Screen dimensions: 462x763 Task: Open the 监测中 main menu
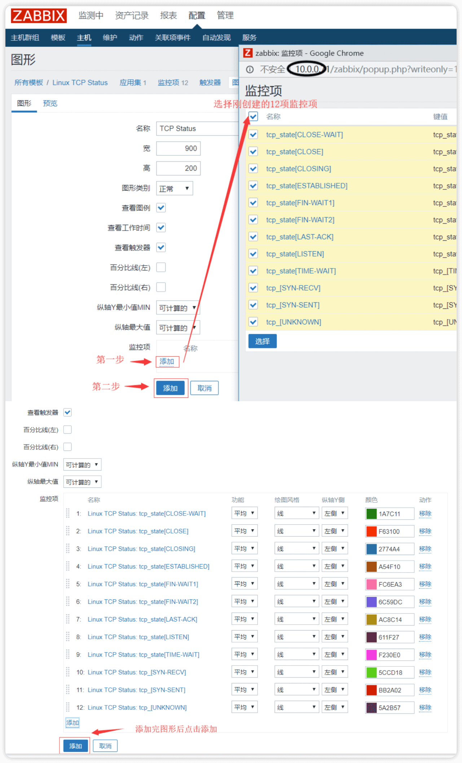tap(91, 16)
